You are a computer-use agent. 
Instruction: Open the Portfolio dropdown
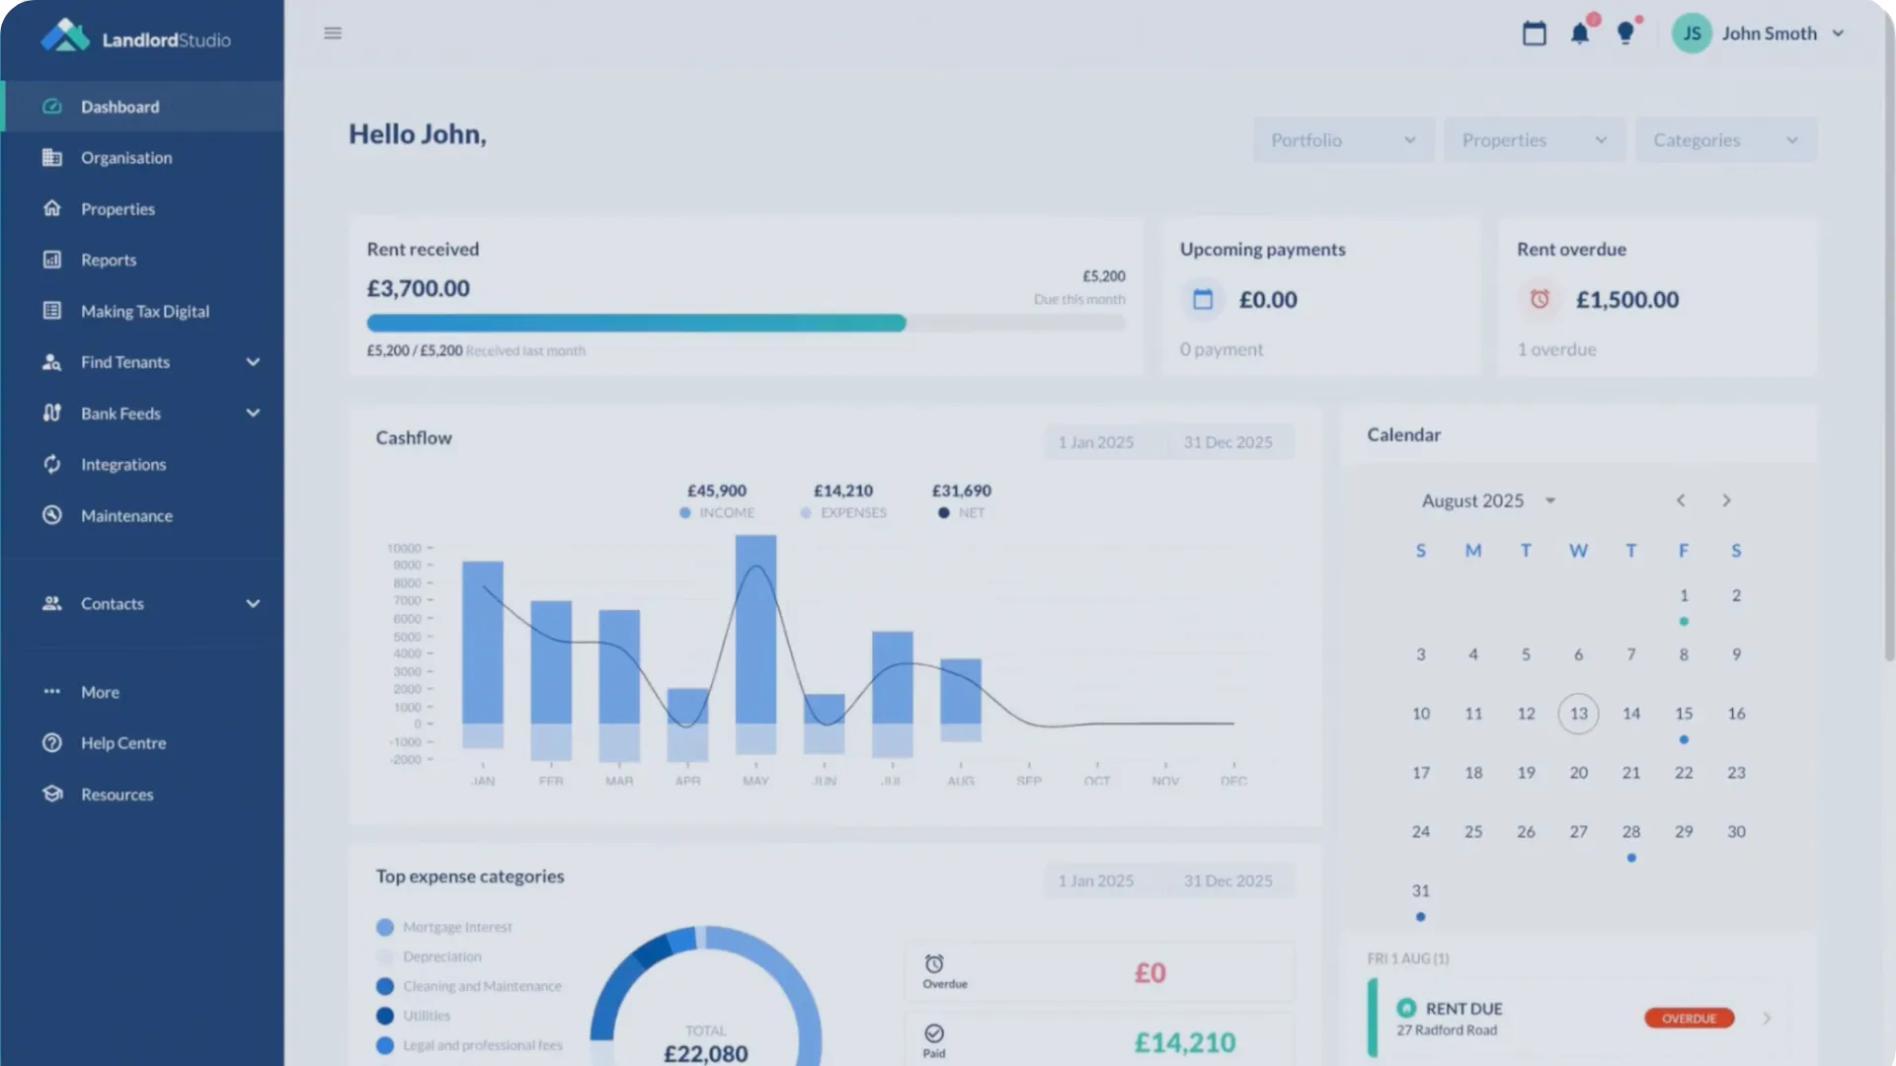[x=1343, y=140]
